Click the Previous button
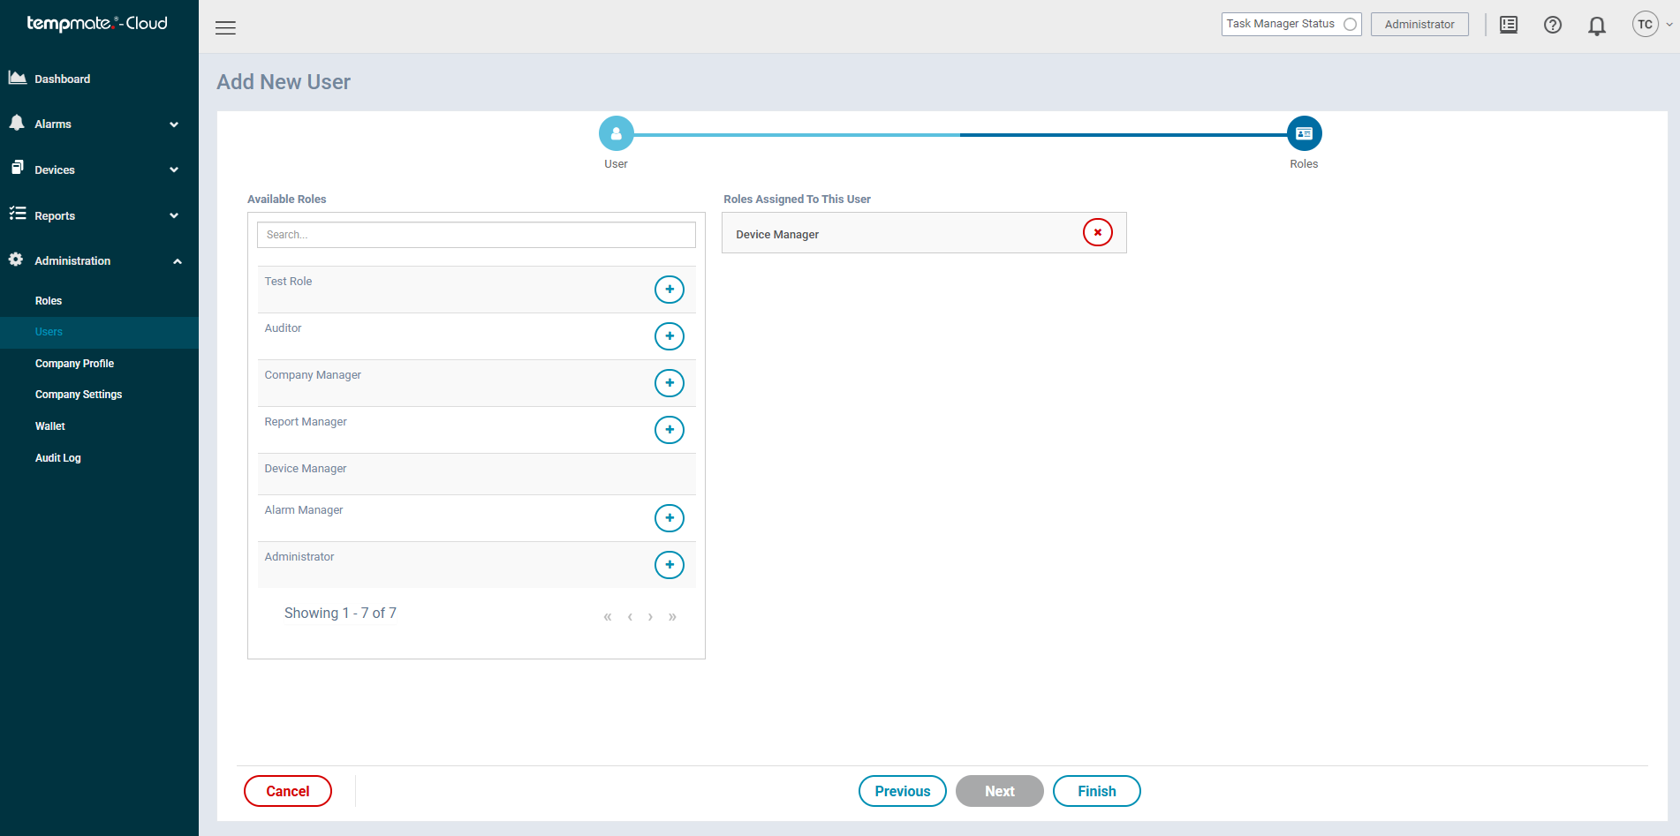The height and width of the screenshot is (836, 1680). click(x=903, y=791)
